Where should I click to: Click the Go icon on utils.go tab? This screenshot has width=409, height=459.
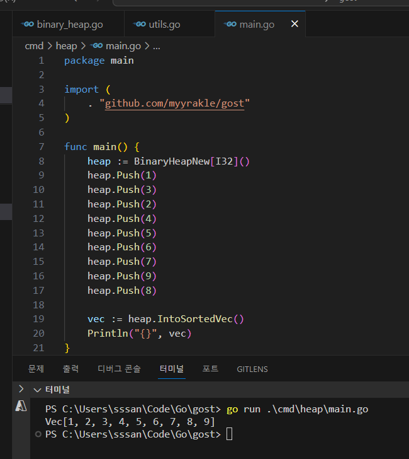pos(140,25)
